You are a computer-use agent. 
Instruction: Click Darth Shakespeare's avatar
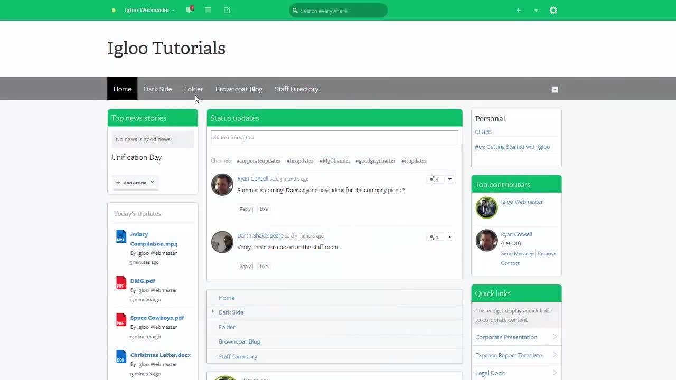pyautogui.click(x=222, y=242)
